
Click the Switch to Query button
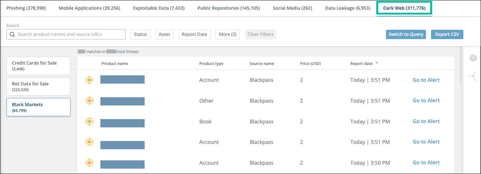click(x=406, y=34)
